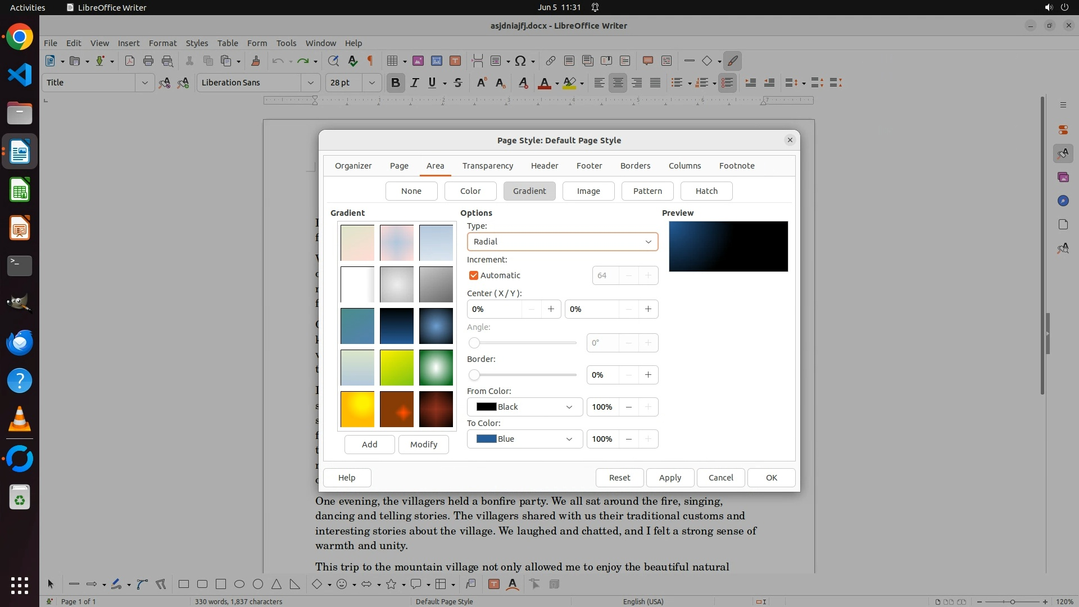Toggle Bold formatting button
This screenshot has height=607, width=1079.
[396, 83]
